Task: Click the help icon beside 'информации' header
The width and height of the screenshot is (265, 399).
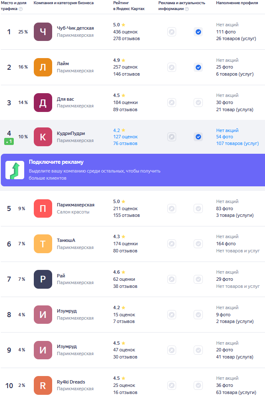Action: click(187, 9)
